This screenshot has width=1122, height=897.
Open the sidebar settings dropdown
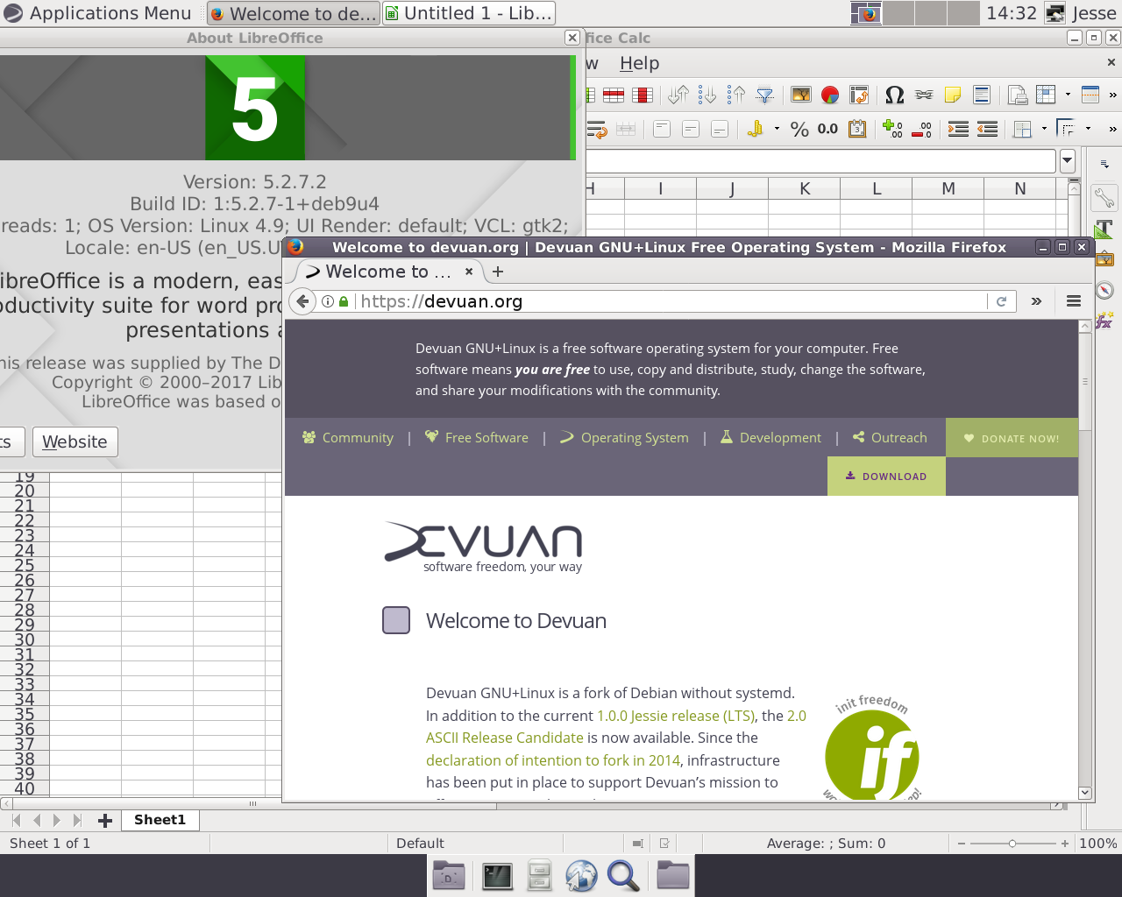[1104, 164]
